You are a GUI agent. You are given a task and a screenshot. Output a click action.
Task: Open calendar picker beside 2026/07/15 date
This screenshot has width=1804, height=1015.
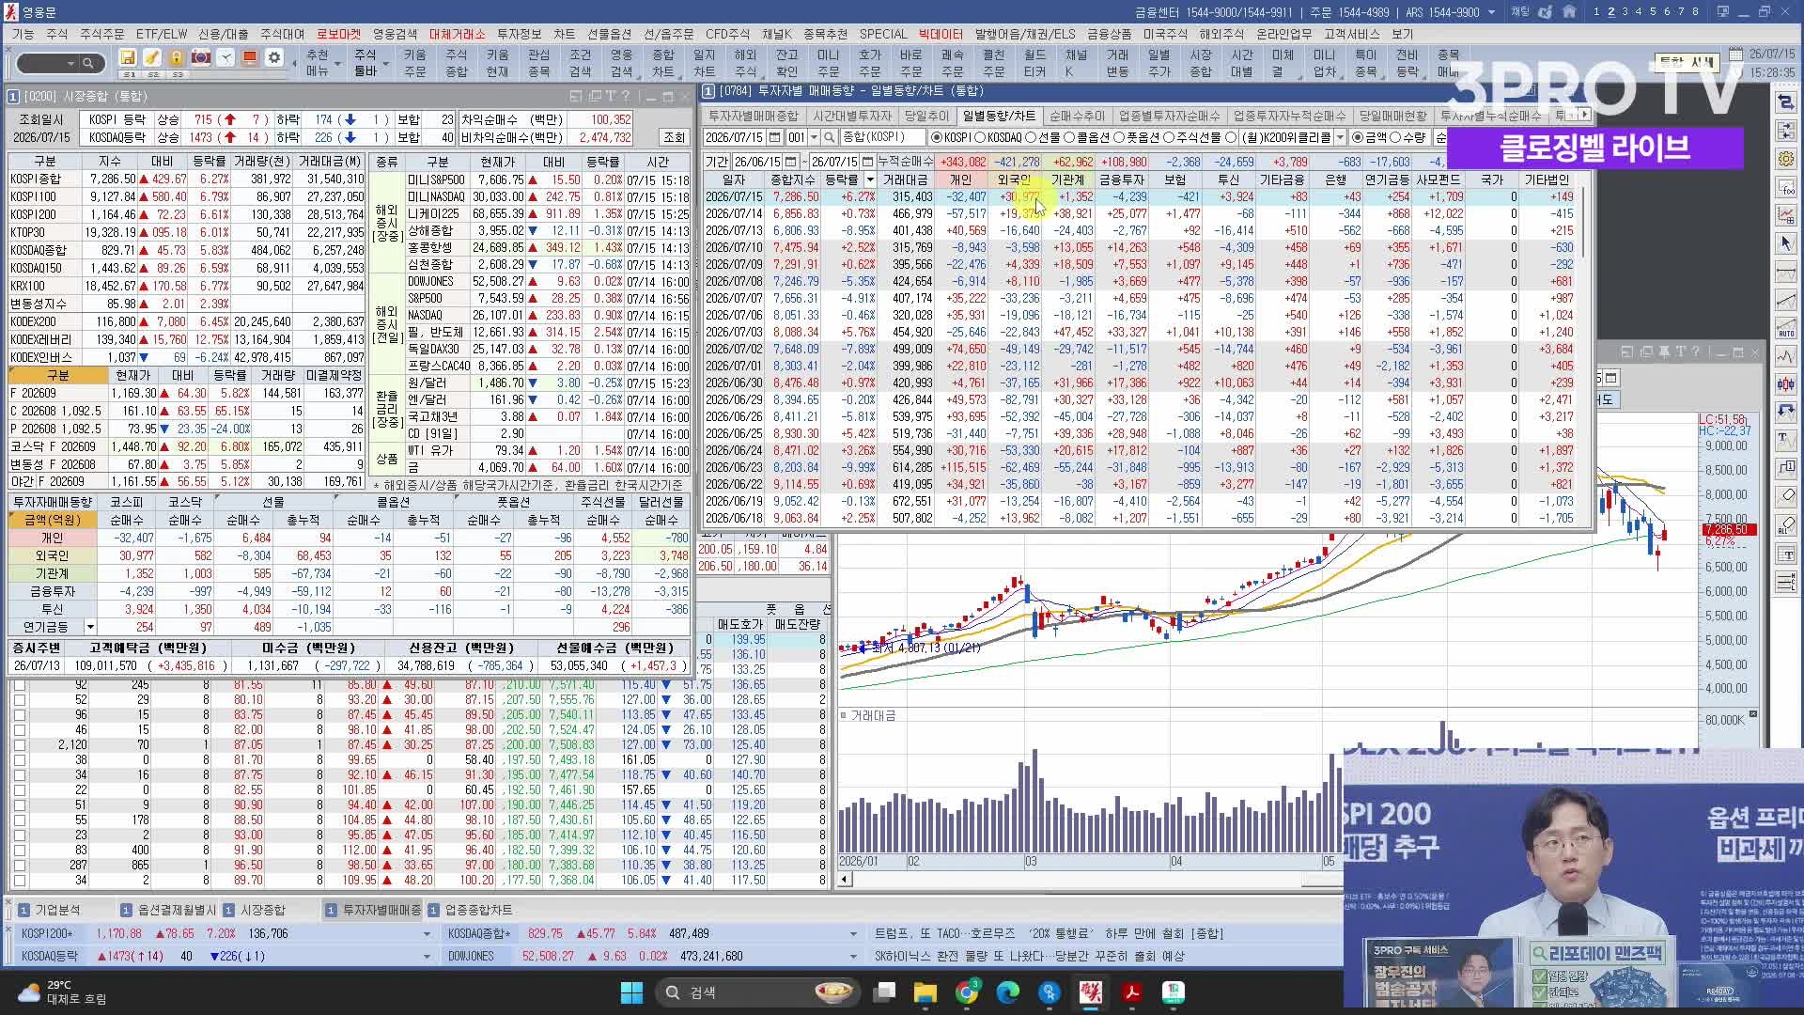775,137
